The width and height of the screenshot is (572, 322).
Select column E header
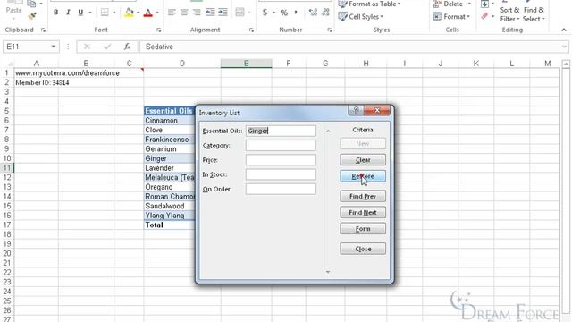pos(247,64)
